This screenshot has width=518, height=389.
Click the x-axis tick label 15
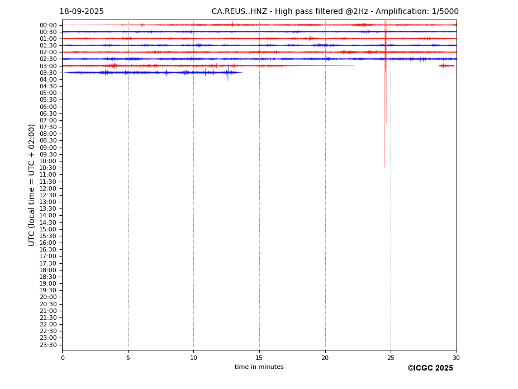pos(259,358)
